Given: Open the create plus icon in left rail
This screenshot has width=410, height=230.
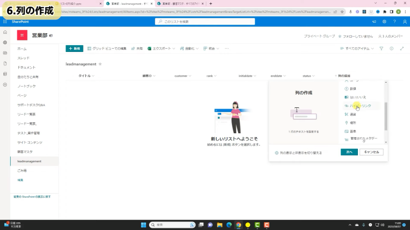Looking at the screenshot, I should pyautogui.click(x=5, y=85).
